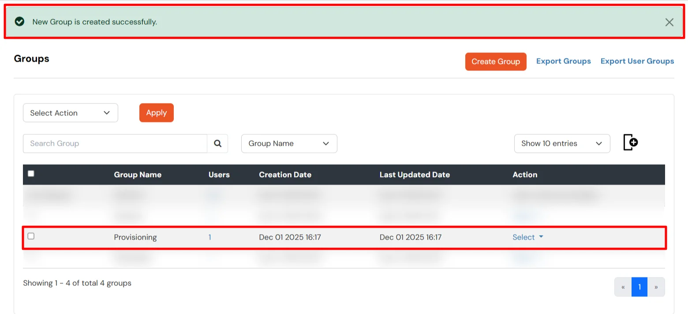
Task: Expand the Select caret in Provisioning row
Action: pyautogui.click(x=541, y=237)
